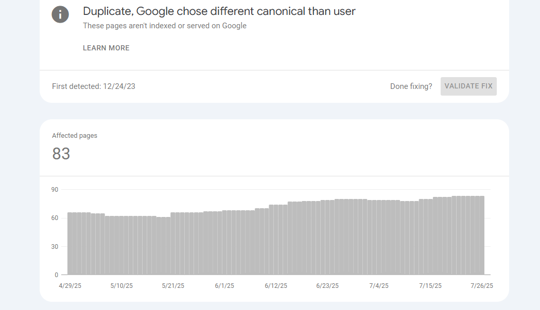Click the last bar in the chart
Image resolution: width=540 pixels, height=310 pixels.
click(x=482, y=235)
